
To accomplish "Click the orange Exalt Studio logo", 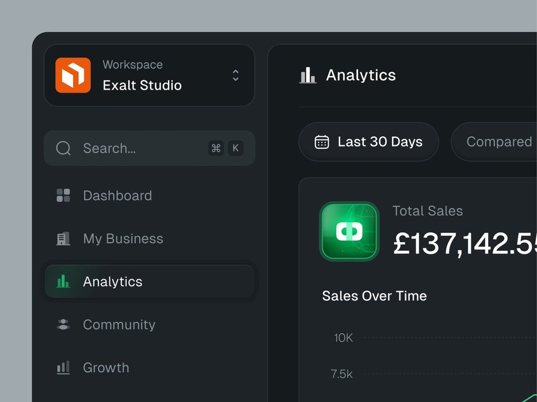I will (x=73, y=75).
